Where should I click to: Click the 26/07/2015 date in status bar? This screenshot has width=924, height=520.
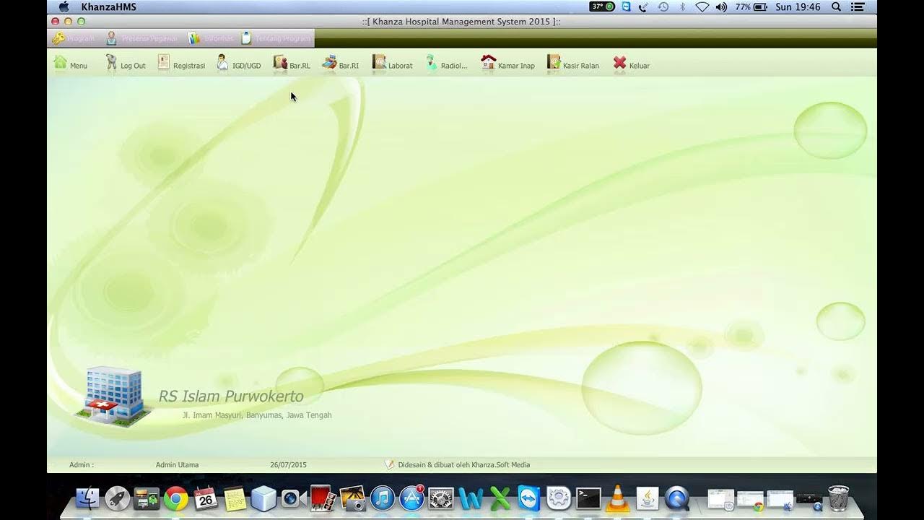coord(288,465)
